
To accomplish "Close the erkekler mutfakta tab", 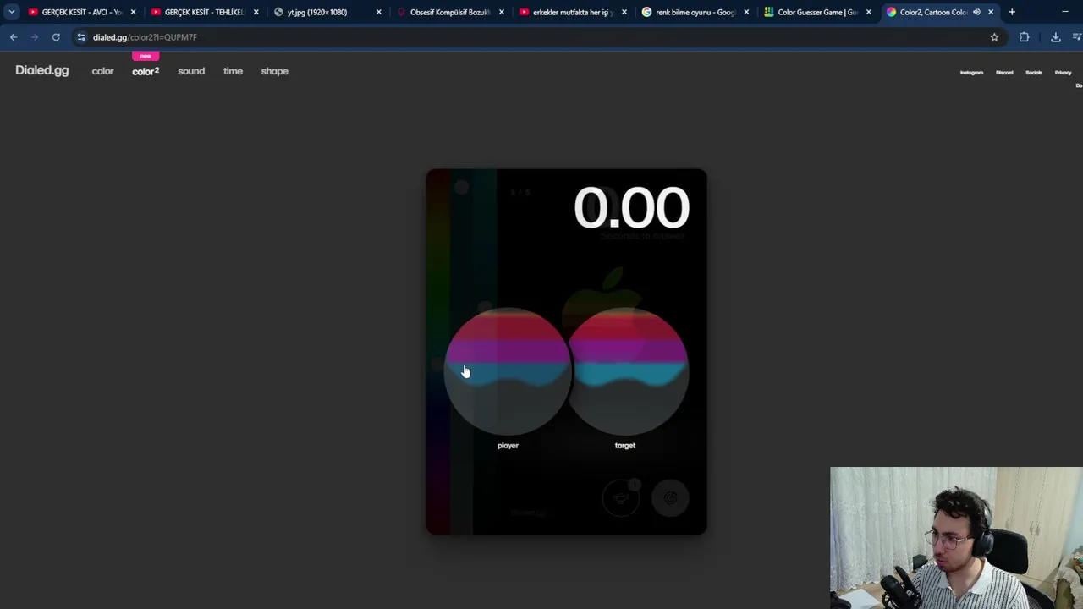I will pos(624,12).
